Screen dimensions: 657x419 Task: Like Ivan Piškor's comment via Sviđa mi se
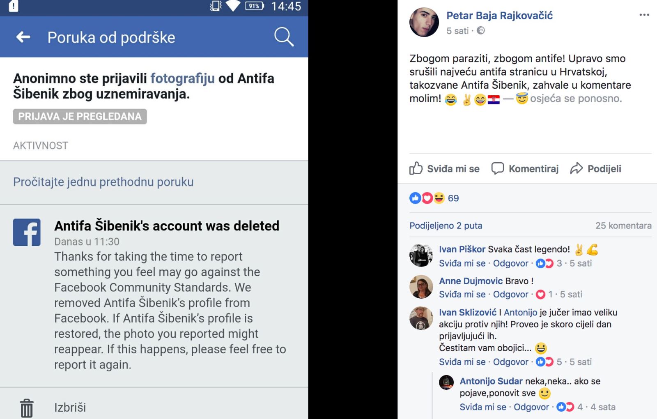coord(462,263)
